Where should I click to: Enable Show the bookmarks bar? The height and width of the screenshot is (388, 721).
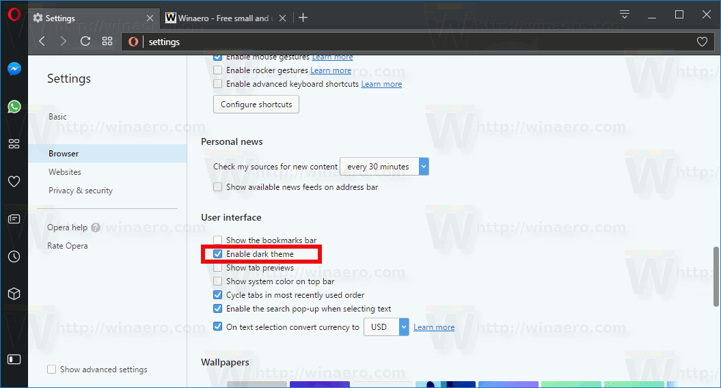coord(218,240)
